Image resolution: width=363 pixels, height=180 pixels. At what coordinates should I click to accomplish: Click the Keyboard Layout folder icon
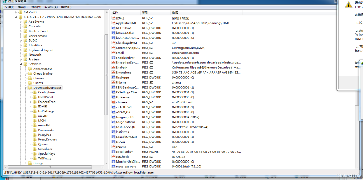tap(25, 50)
